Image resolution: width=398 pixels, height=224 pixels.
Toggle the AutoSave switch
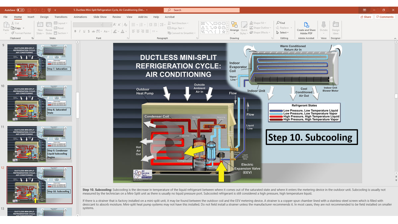click(x=21, y=10)
